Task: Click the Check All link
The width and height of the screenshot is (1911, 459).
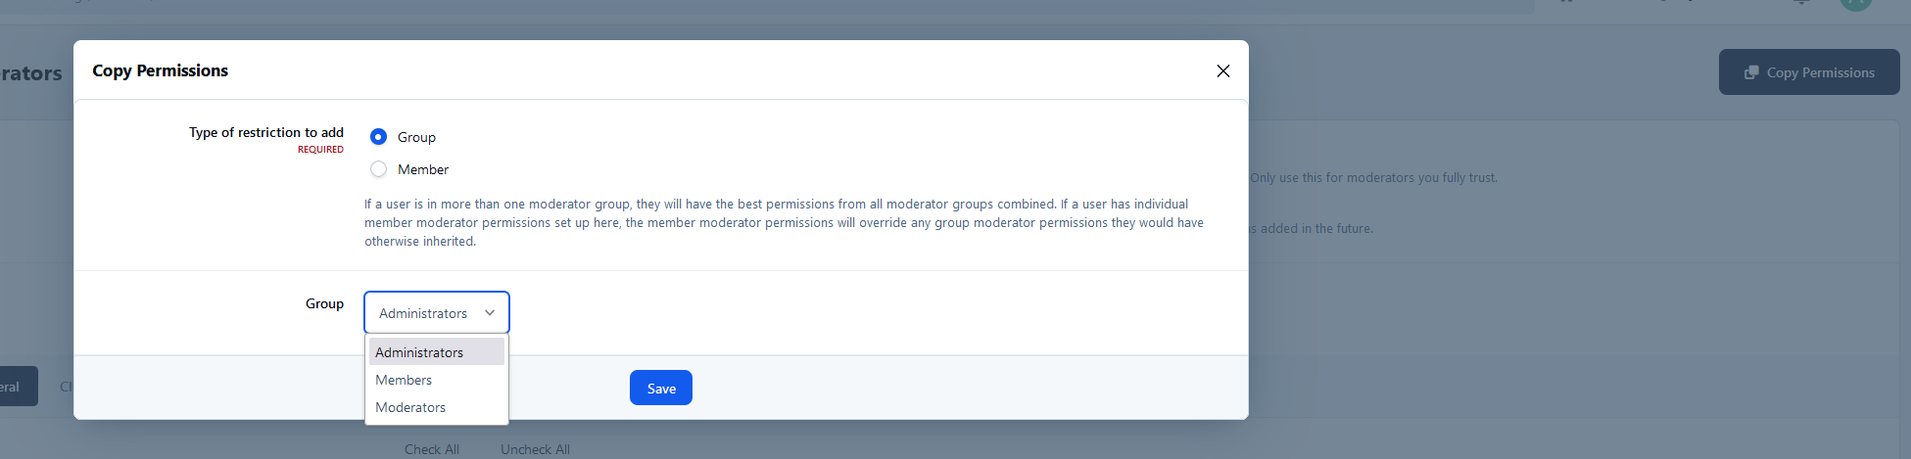Action: coord(432,449)
